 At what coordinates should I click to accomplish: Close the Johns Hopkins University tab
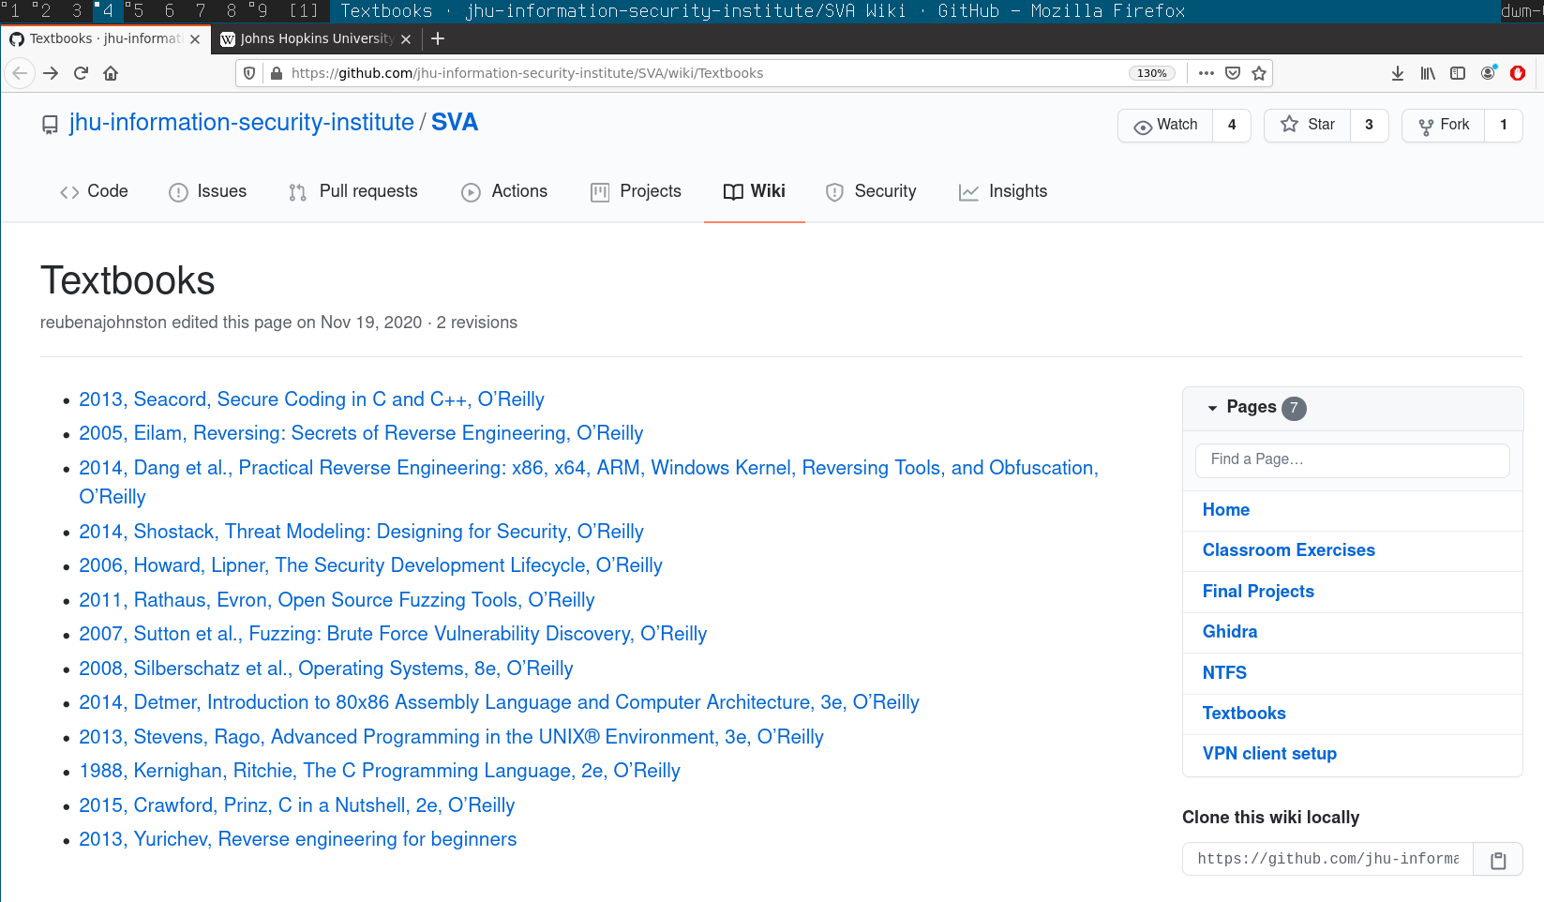click(x=406, y=39)
